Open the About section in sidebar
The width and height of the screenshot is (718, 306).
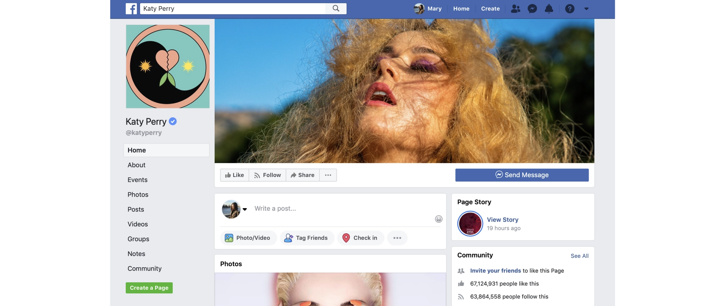click(x=136, y=165)
